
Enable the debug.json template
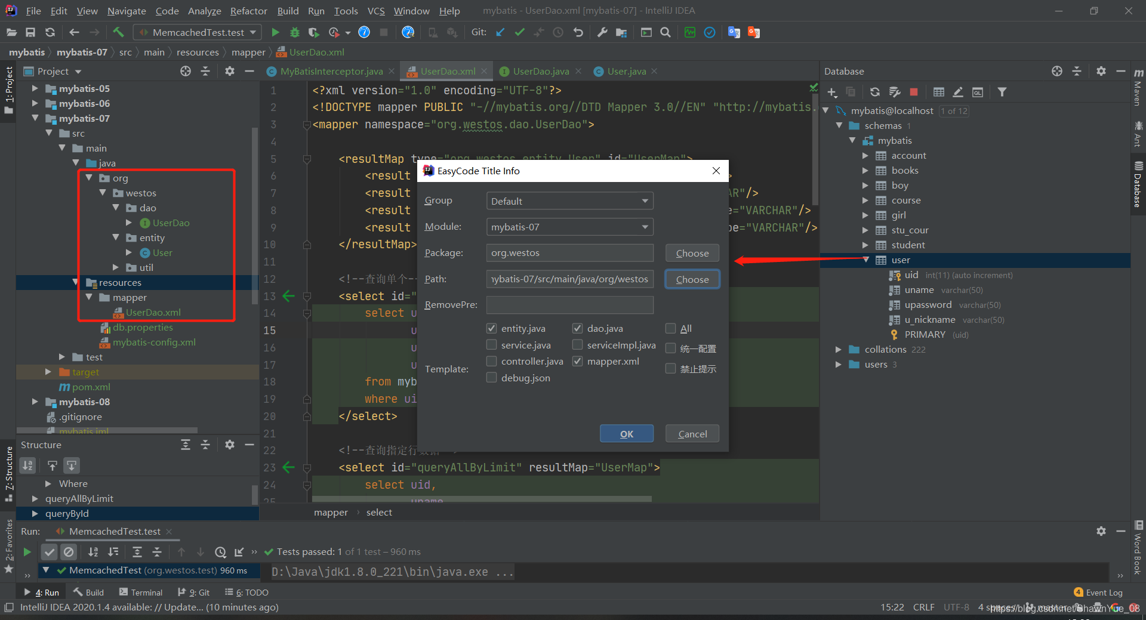coord(491,378)
